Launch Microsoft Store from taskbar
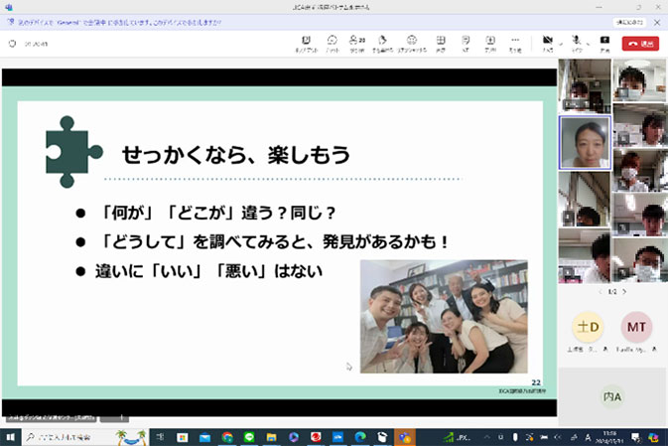The width and height of the screenshot is (668, 446). tap(183, 437)
